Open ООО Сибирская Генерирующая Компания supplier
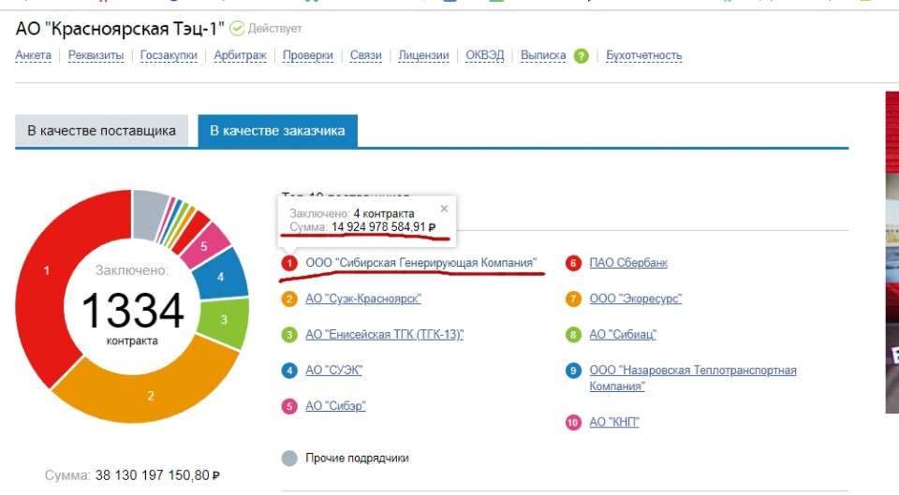The height and width of the screenshot is (495, 899). coord(420,263)
